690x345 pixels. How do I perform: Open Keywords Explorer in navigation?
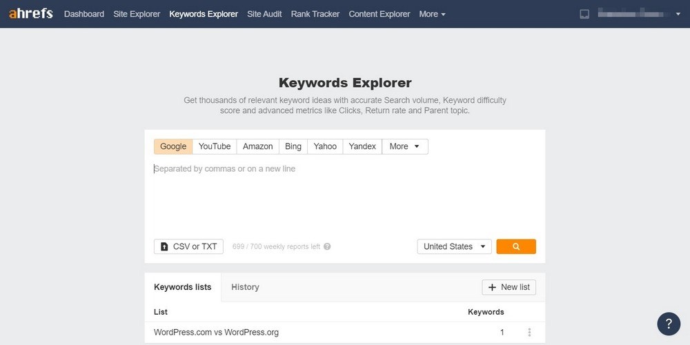[204, 14]
